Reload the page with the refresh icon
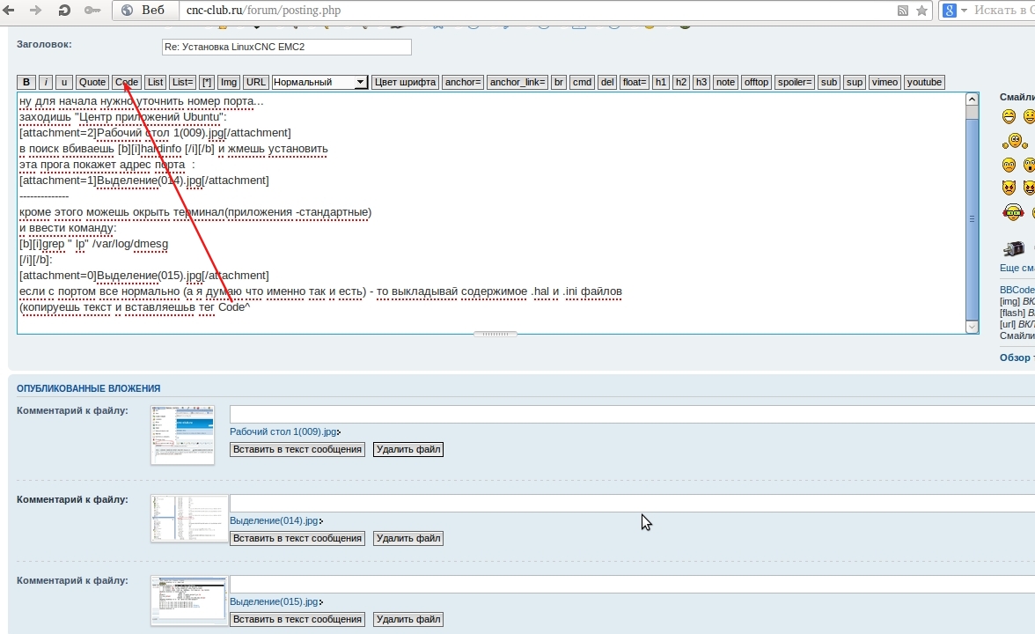Image resolution: width=1035 pixels, height=634 pixels. pyautogui.click(x=64, y=10)
